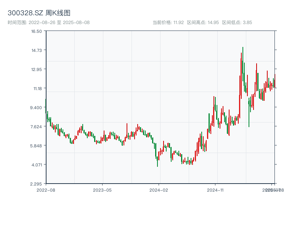Click the 2022-08 x-axis date label
305x229 pixels.
click(x=46, y=190)
